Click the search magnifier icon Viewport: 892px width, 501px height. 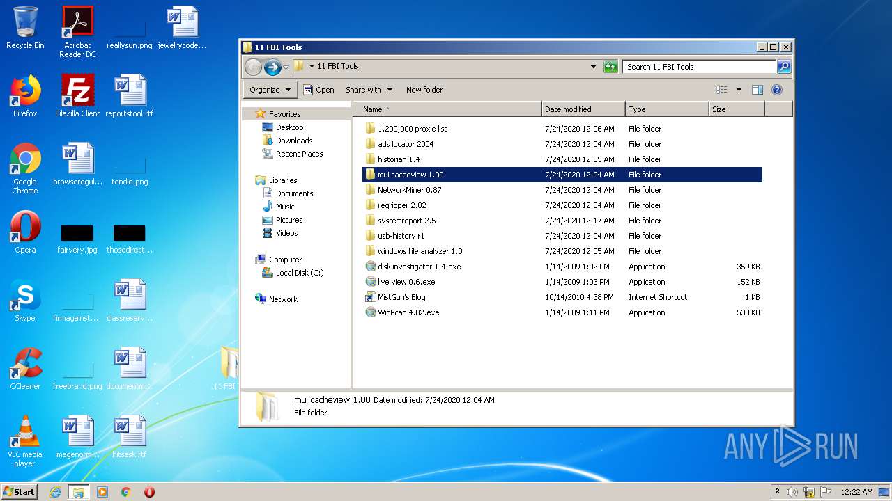784,67
